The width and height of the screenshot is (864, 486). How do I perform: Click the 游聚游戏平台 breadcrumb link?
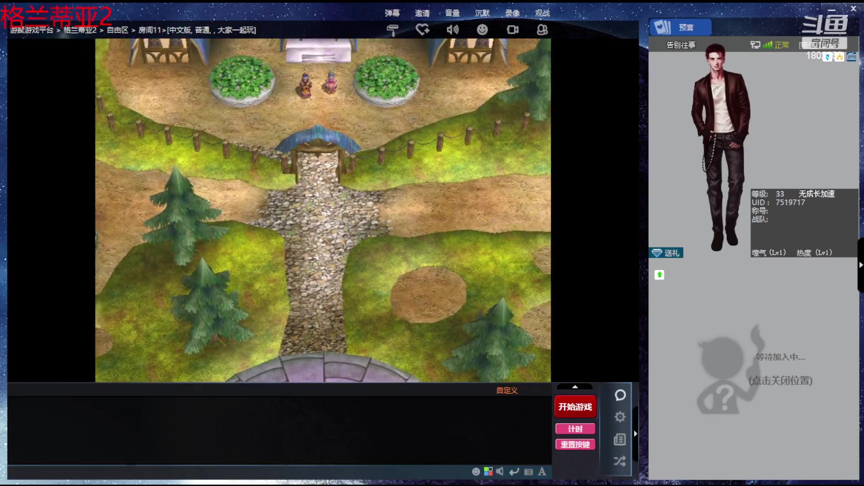click(32, 30)
